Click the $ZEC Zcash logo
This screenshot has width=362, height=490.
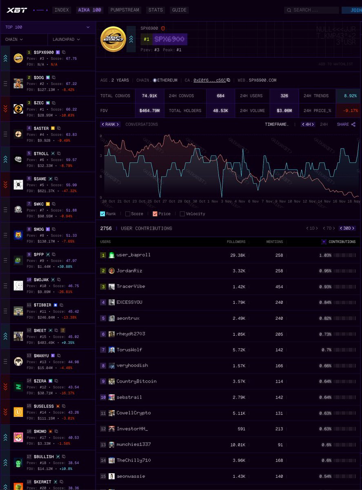pyautogui.click(x=18, y=109)
